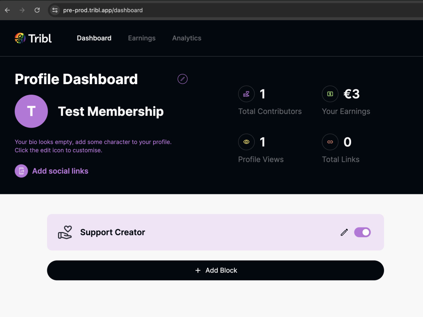Click the Profile Views label
This screenshot has height=317, width=423.
(x=261, y=159)
